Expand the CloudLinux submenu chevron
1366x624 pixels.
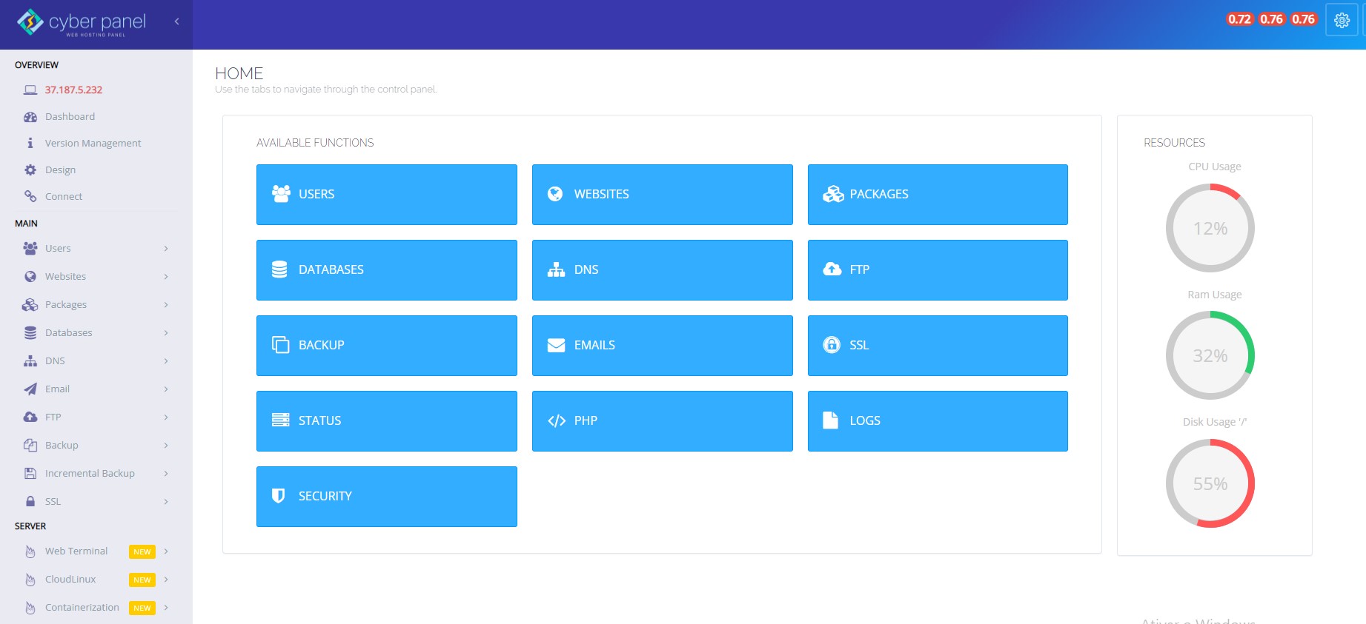tap(166, 580)
